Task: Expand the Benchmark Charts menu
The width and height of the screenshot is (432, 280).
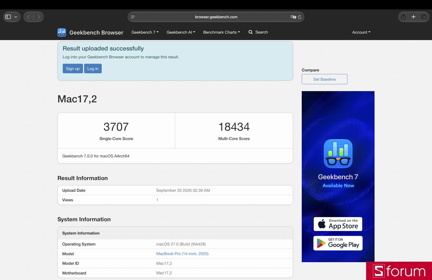Action: tap(221, 32)
